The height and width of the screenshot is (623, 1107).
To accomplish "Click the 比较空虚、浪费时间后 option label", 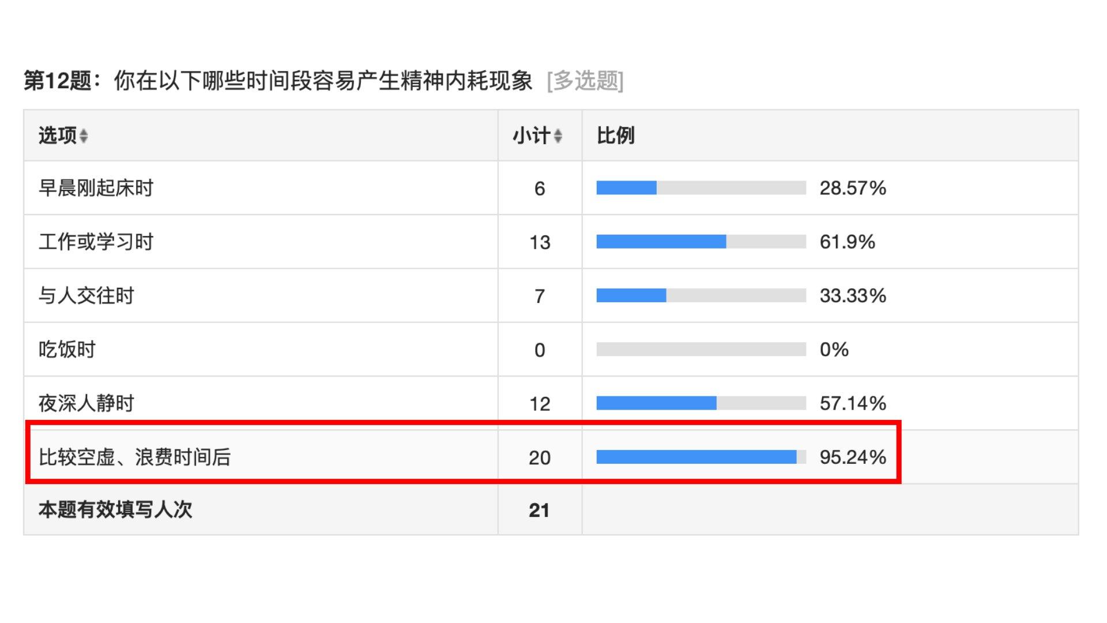I will [134, 457].
